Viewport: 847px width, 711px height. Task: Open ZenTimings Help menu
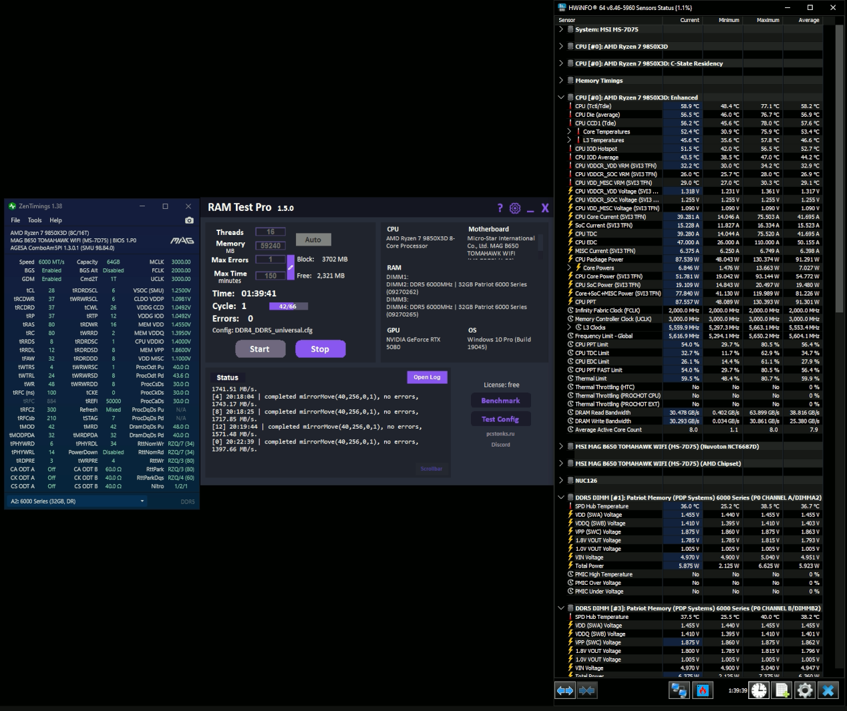tap(56, 220)
